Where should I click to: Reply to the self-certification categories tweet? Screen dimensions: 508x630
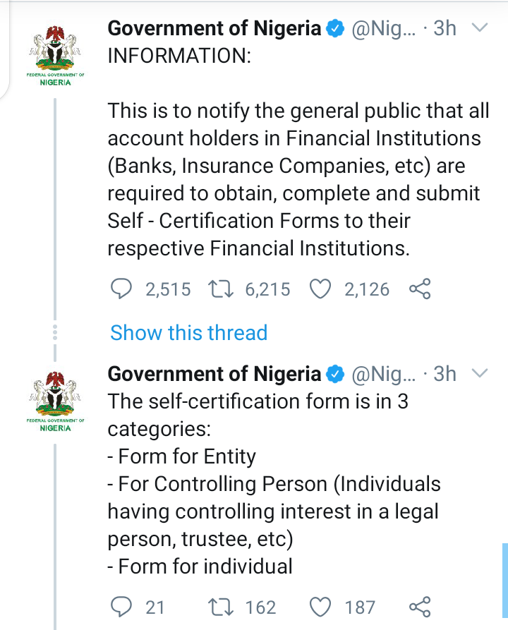click(122, 607)
